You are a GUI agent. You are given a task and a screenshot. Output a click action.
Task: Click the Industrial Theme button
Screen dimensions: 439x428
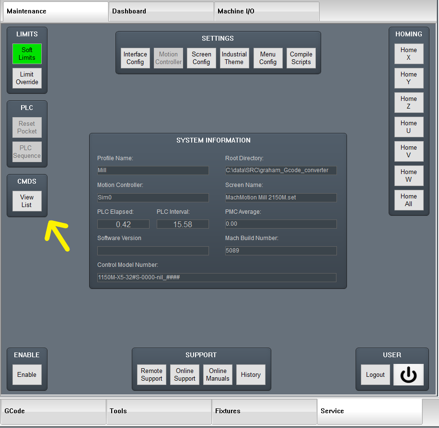pos(234,58)
